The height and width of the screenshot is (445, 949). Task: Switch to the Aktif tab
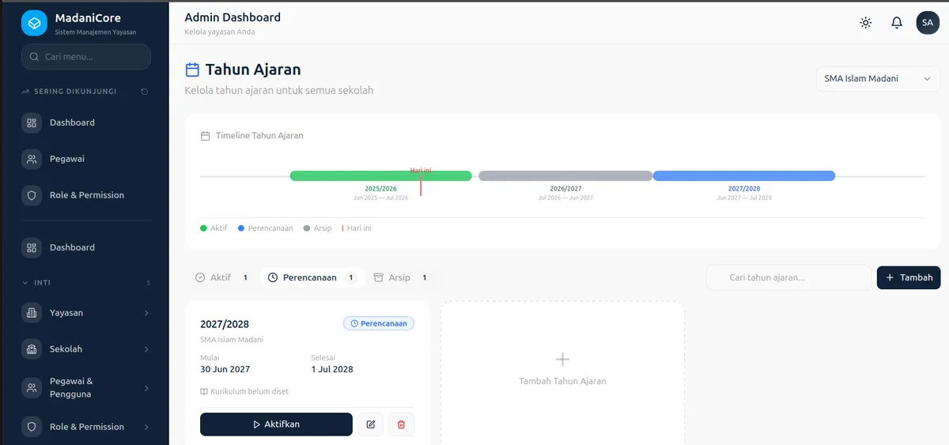tap(223, 277)
